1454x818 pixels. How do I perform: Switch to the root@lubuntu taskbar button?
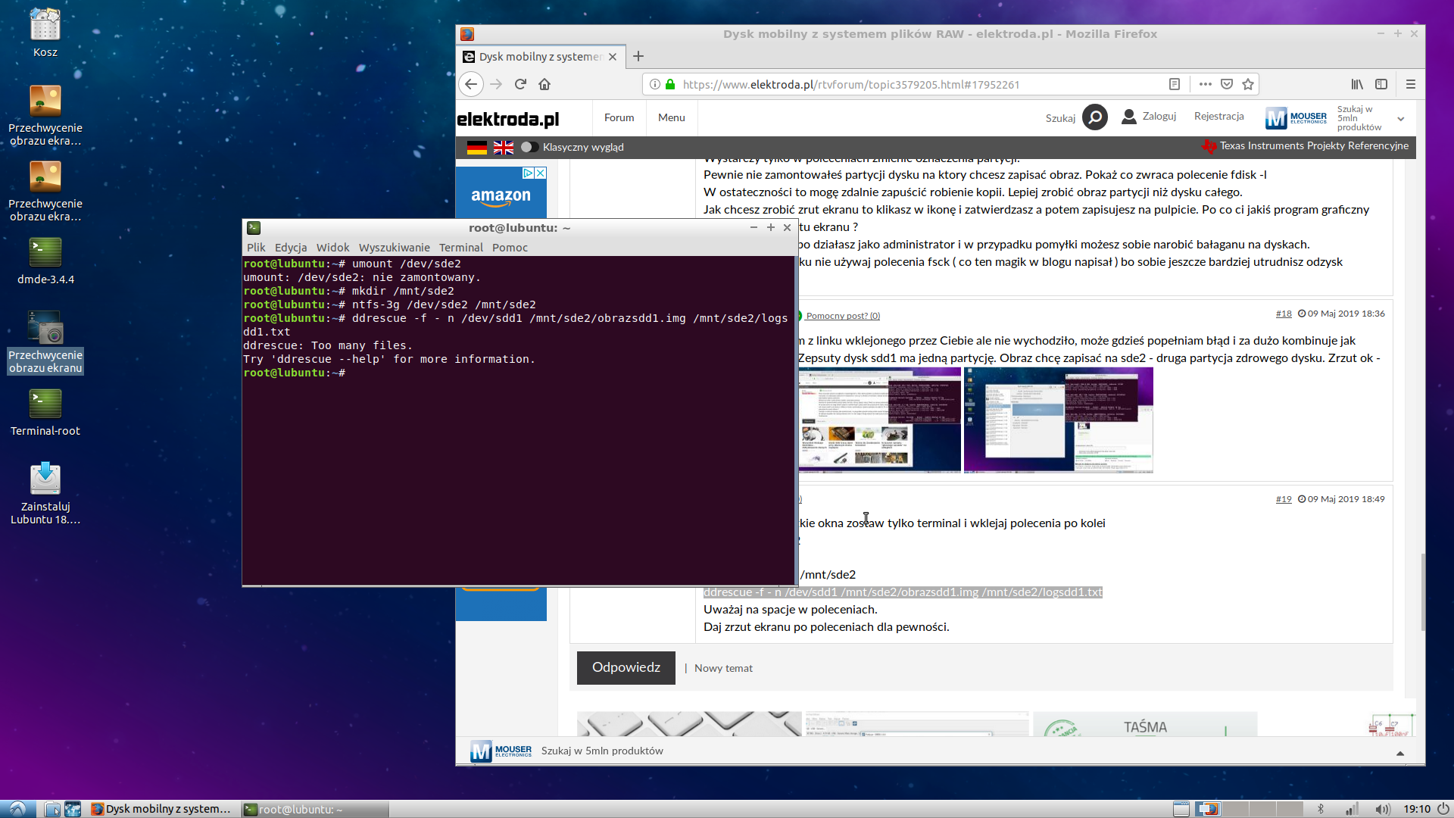tap(314, 809)
